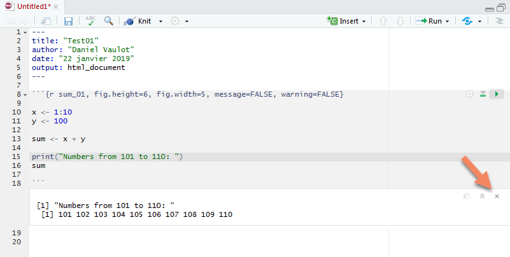Save the current document with the floppy disk icon

tap(68, 21)
